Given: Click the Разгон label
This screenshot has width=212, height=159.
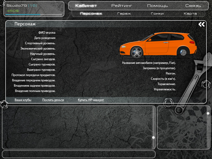Looking at the screenshot, I should coord(171,73).
